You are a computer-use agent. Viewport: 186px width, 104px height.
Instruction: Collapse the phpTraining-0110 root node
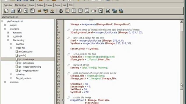point(2,21)
